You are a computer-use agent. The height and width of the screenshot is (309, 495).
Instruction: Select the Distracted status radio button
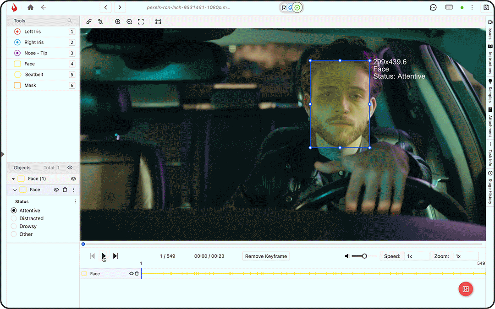click(x=14, y=218)
